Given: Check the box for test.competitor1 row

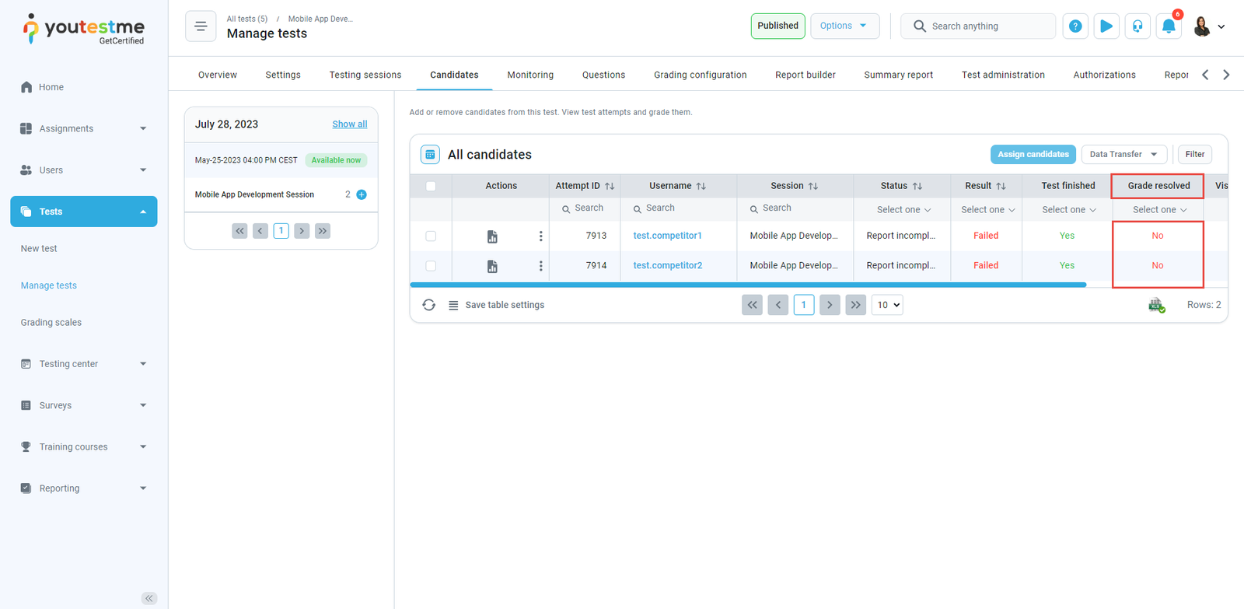Looking at the screenshot, I should point(431,236).
